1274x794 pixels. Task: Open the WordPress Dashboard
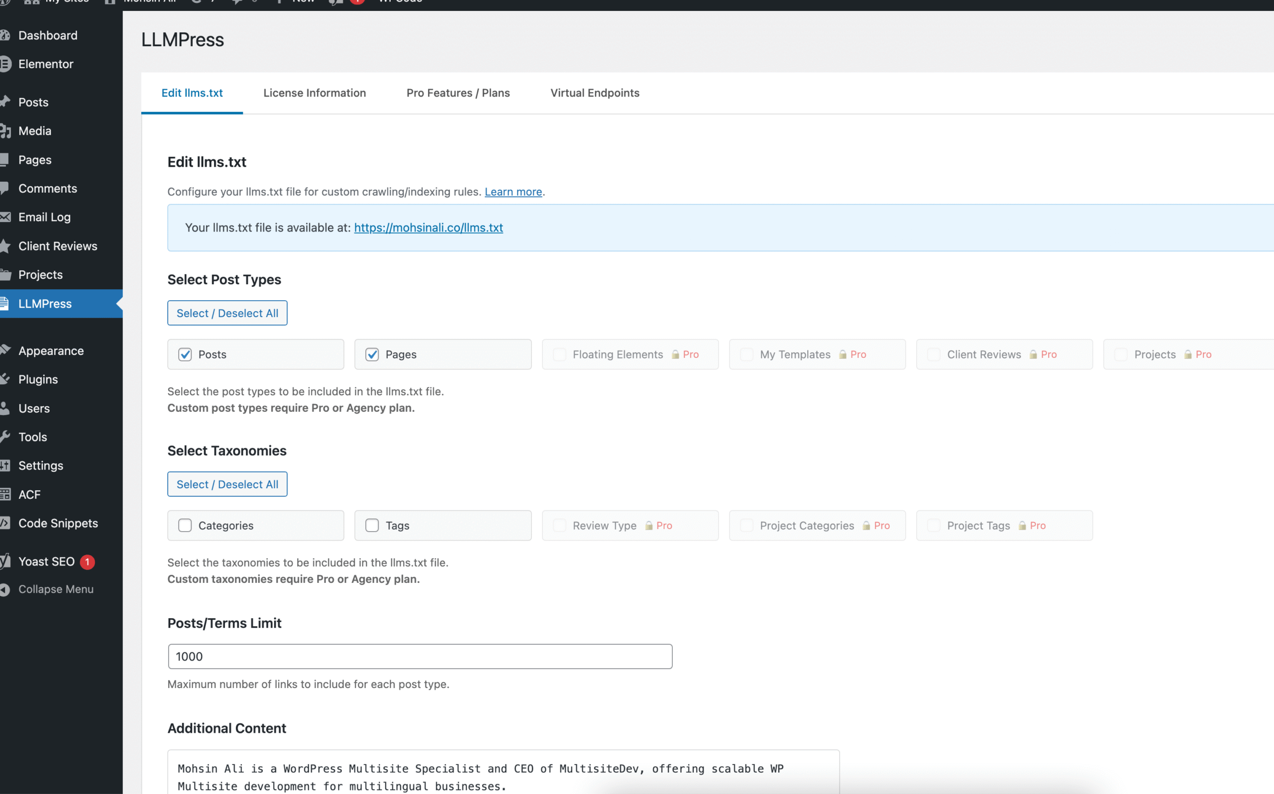pos(47,35)
